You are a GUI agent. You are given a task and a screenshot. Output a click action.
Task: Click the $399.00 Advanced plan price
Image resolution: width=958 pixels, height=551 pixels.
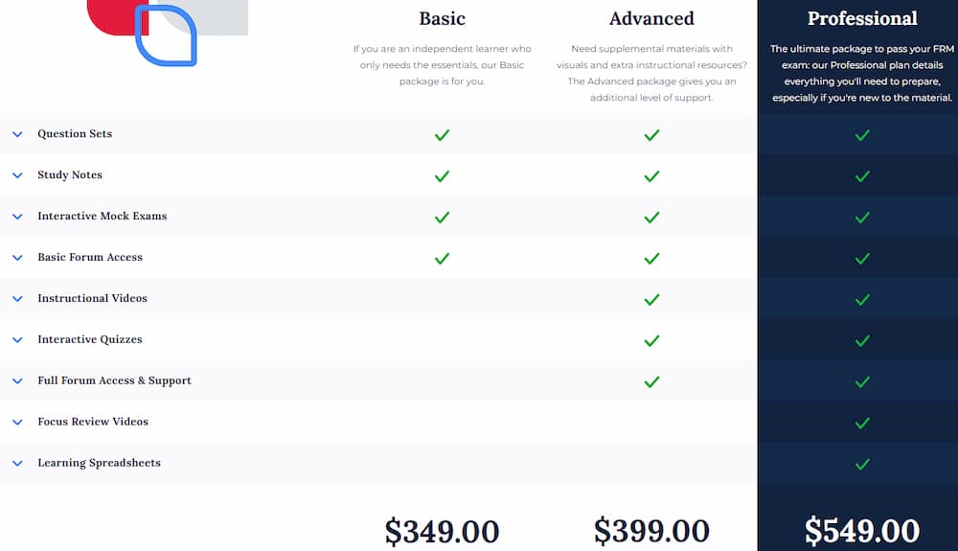[x=651, y=530]
